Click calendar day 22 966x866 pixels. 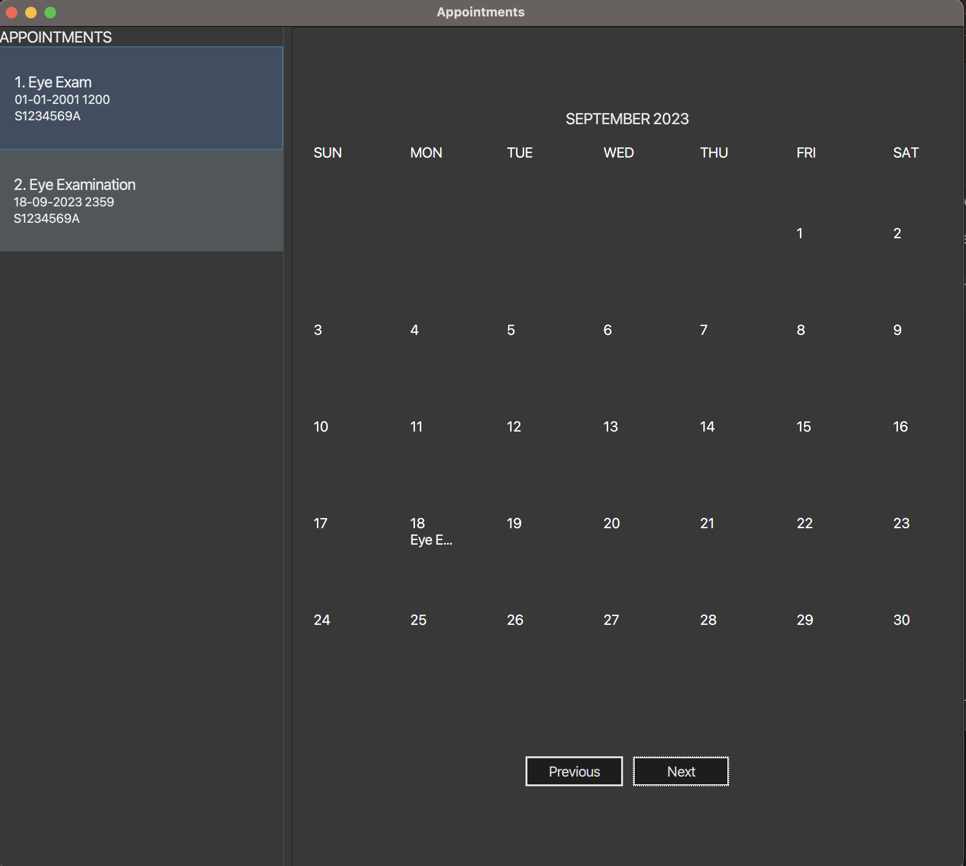click(x=805, y=523)
